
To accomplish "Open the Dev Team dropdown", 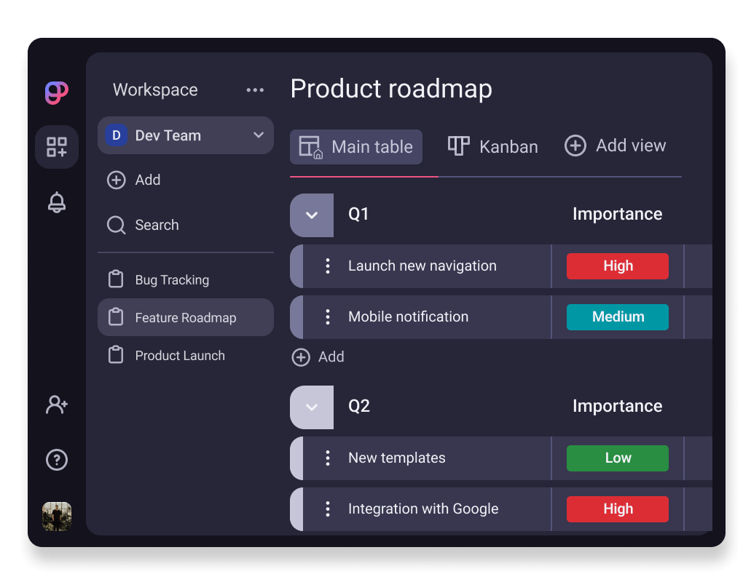I will (185, 135).
